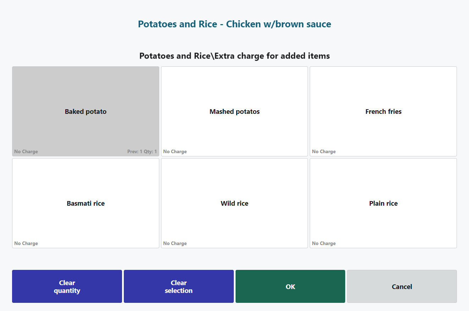
Task: Choose the Mashed potatos option
Action: (234, 111)
